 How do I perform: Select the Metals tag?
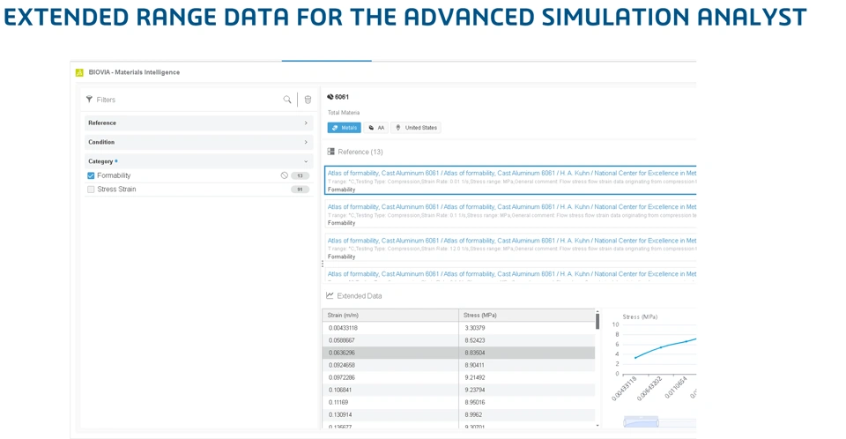(345, 128)
